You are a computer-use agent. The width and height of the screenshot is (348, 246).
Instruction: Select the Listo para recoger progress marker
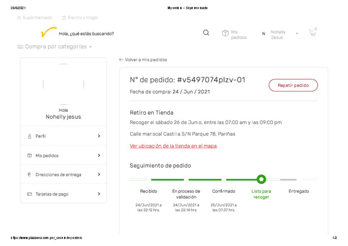click(x=261, y=179)
